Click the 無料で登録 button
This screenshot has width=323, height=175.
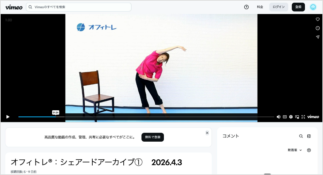(153, 137)
